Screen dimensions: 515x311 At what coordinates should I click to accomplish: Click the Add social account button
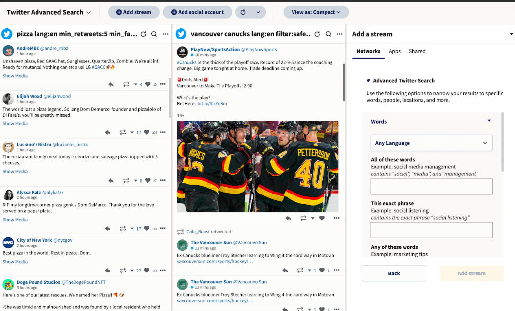[197, 12]
